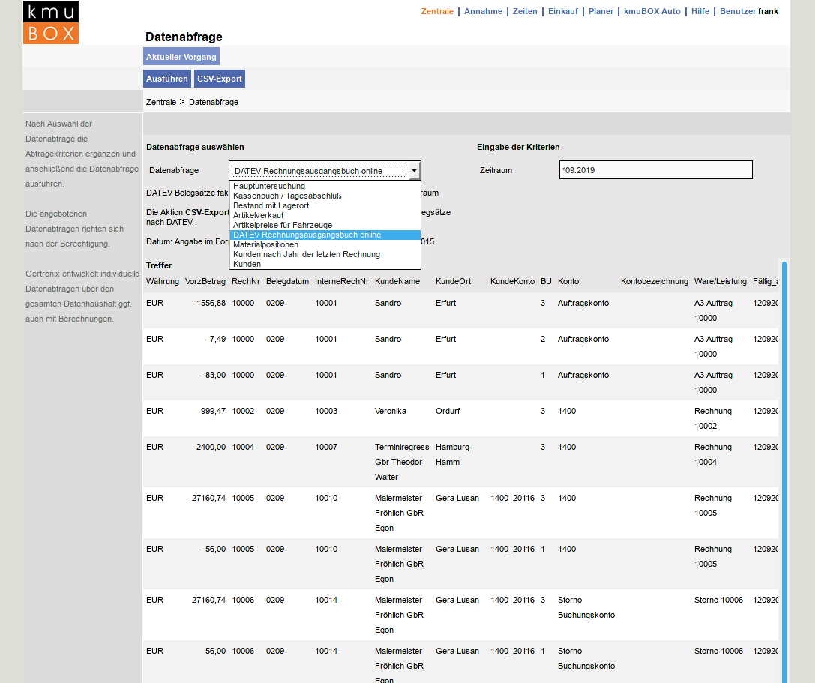The image size is (815, 683).
Task: Click the kmuBOX logo
Action: click(50, 22)
